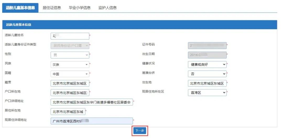Click the 居住所在地 input field
Image resolution: width=283 pixels, height=138 pixels.
[x=68, y=112]
